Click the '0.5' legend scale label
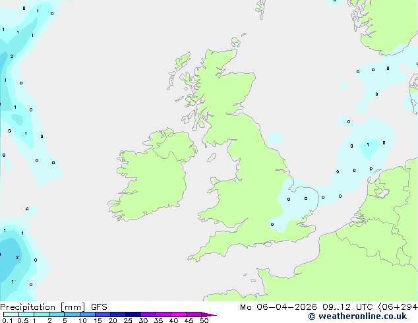The height and width of the screenshot is (323, 418). [23, 320]
